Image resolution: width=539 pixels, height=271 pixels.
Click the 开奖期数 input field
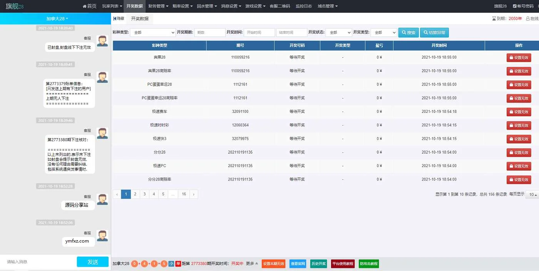[210, 32]
